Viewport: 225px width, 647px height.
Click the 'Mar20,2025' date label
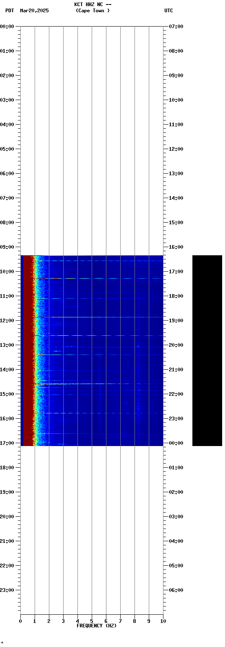pyautogui.click(x=34, y=11)
